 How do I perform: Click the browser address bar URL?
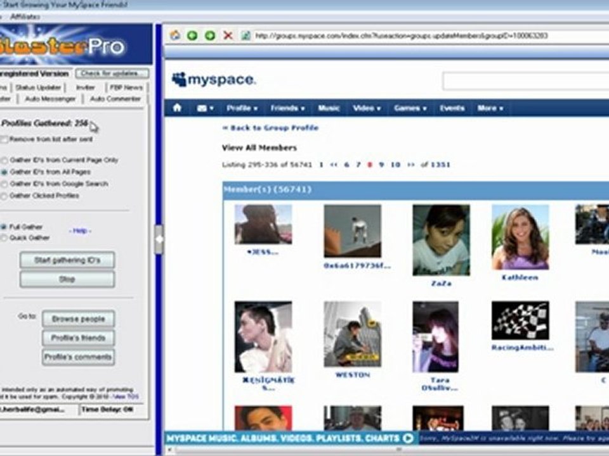tap(401, 35)
